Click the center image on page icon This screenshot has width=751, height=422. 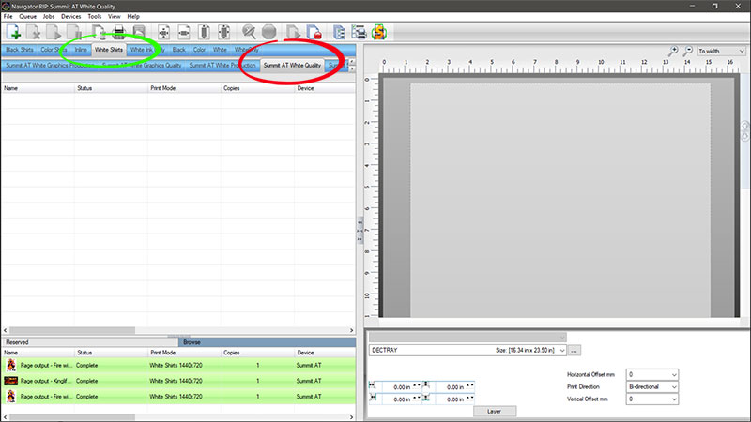(x=163, y=32)
